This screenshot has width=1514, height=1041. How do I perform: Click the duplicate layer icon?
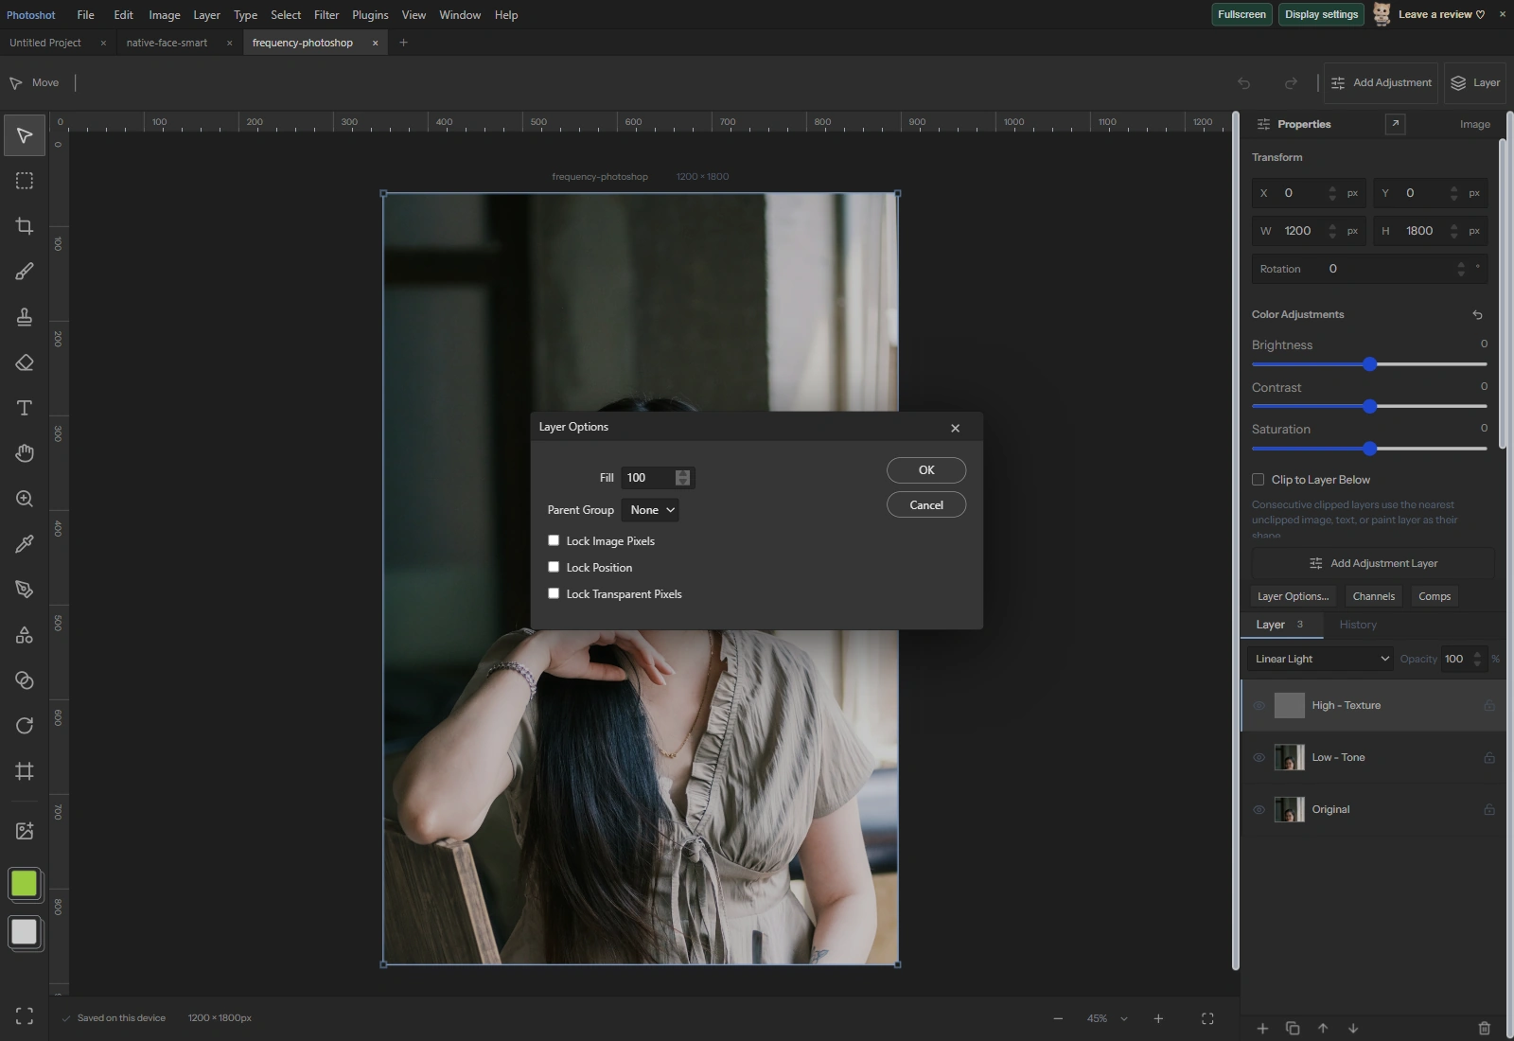(1293, 1028)
